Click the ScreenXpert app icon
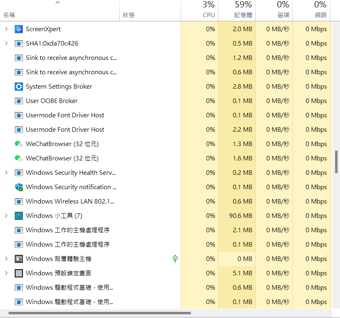 pos(19,29)
